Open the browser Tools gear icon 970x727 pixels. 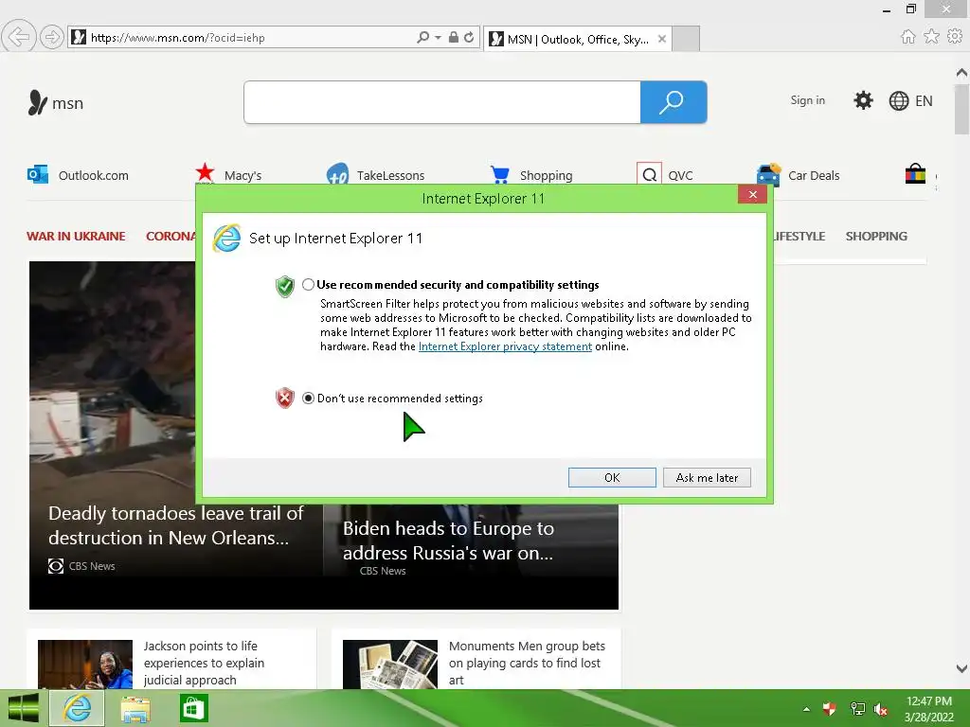tap(955, 37)
